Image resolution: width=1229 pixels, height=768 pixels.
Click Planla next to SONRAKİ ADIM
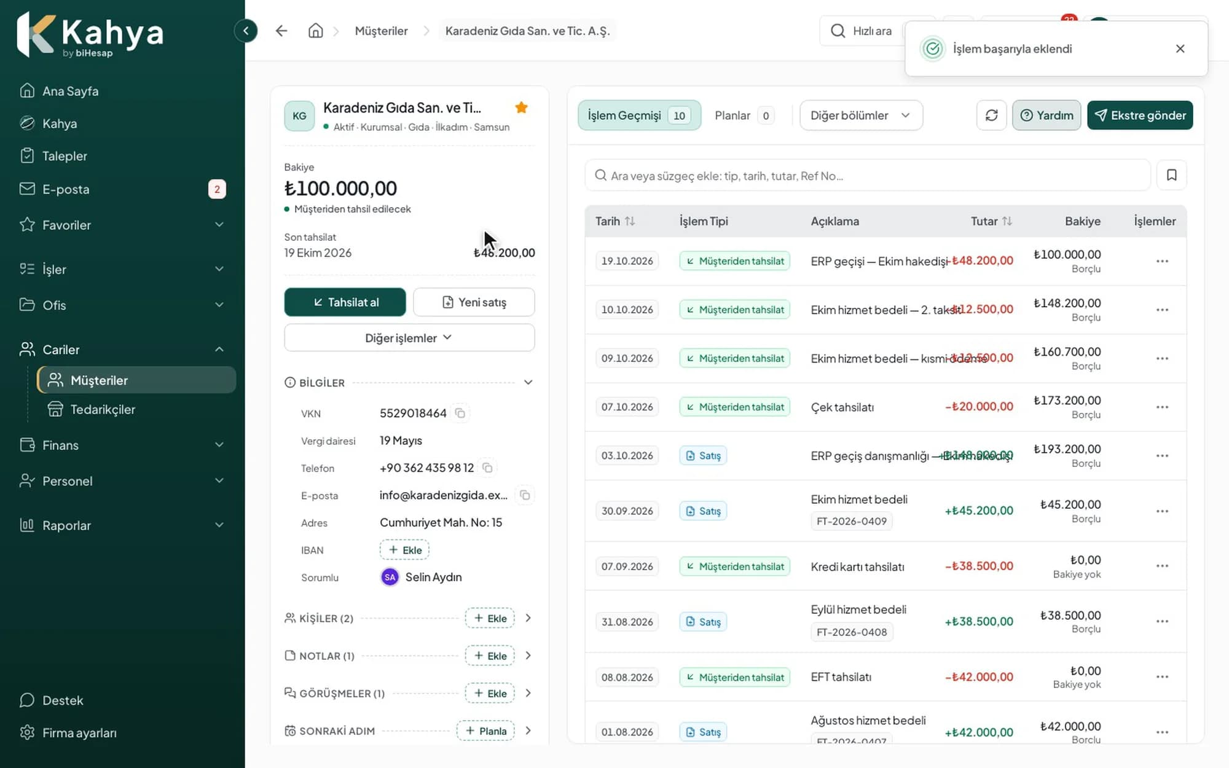485,731
